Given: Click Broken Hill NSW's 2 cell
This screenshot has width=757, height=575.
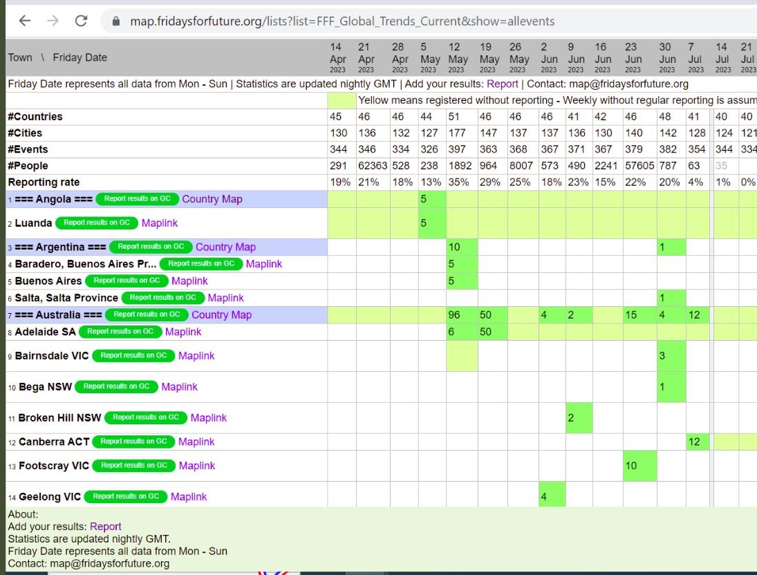Looking at the screenshot, I should [579, 417].
